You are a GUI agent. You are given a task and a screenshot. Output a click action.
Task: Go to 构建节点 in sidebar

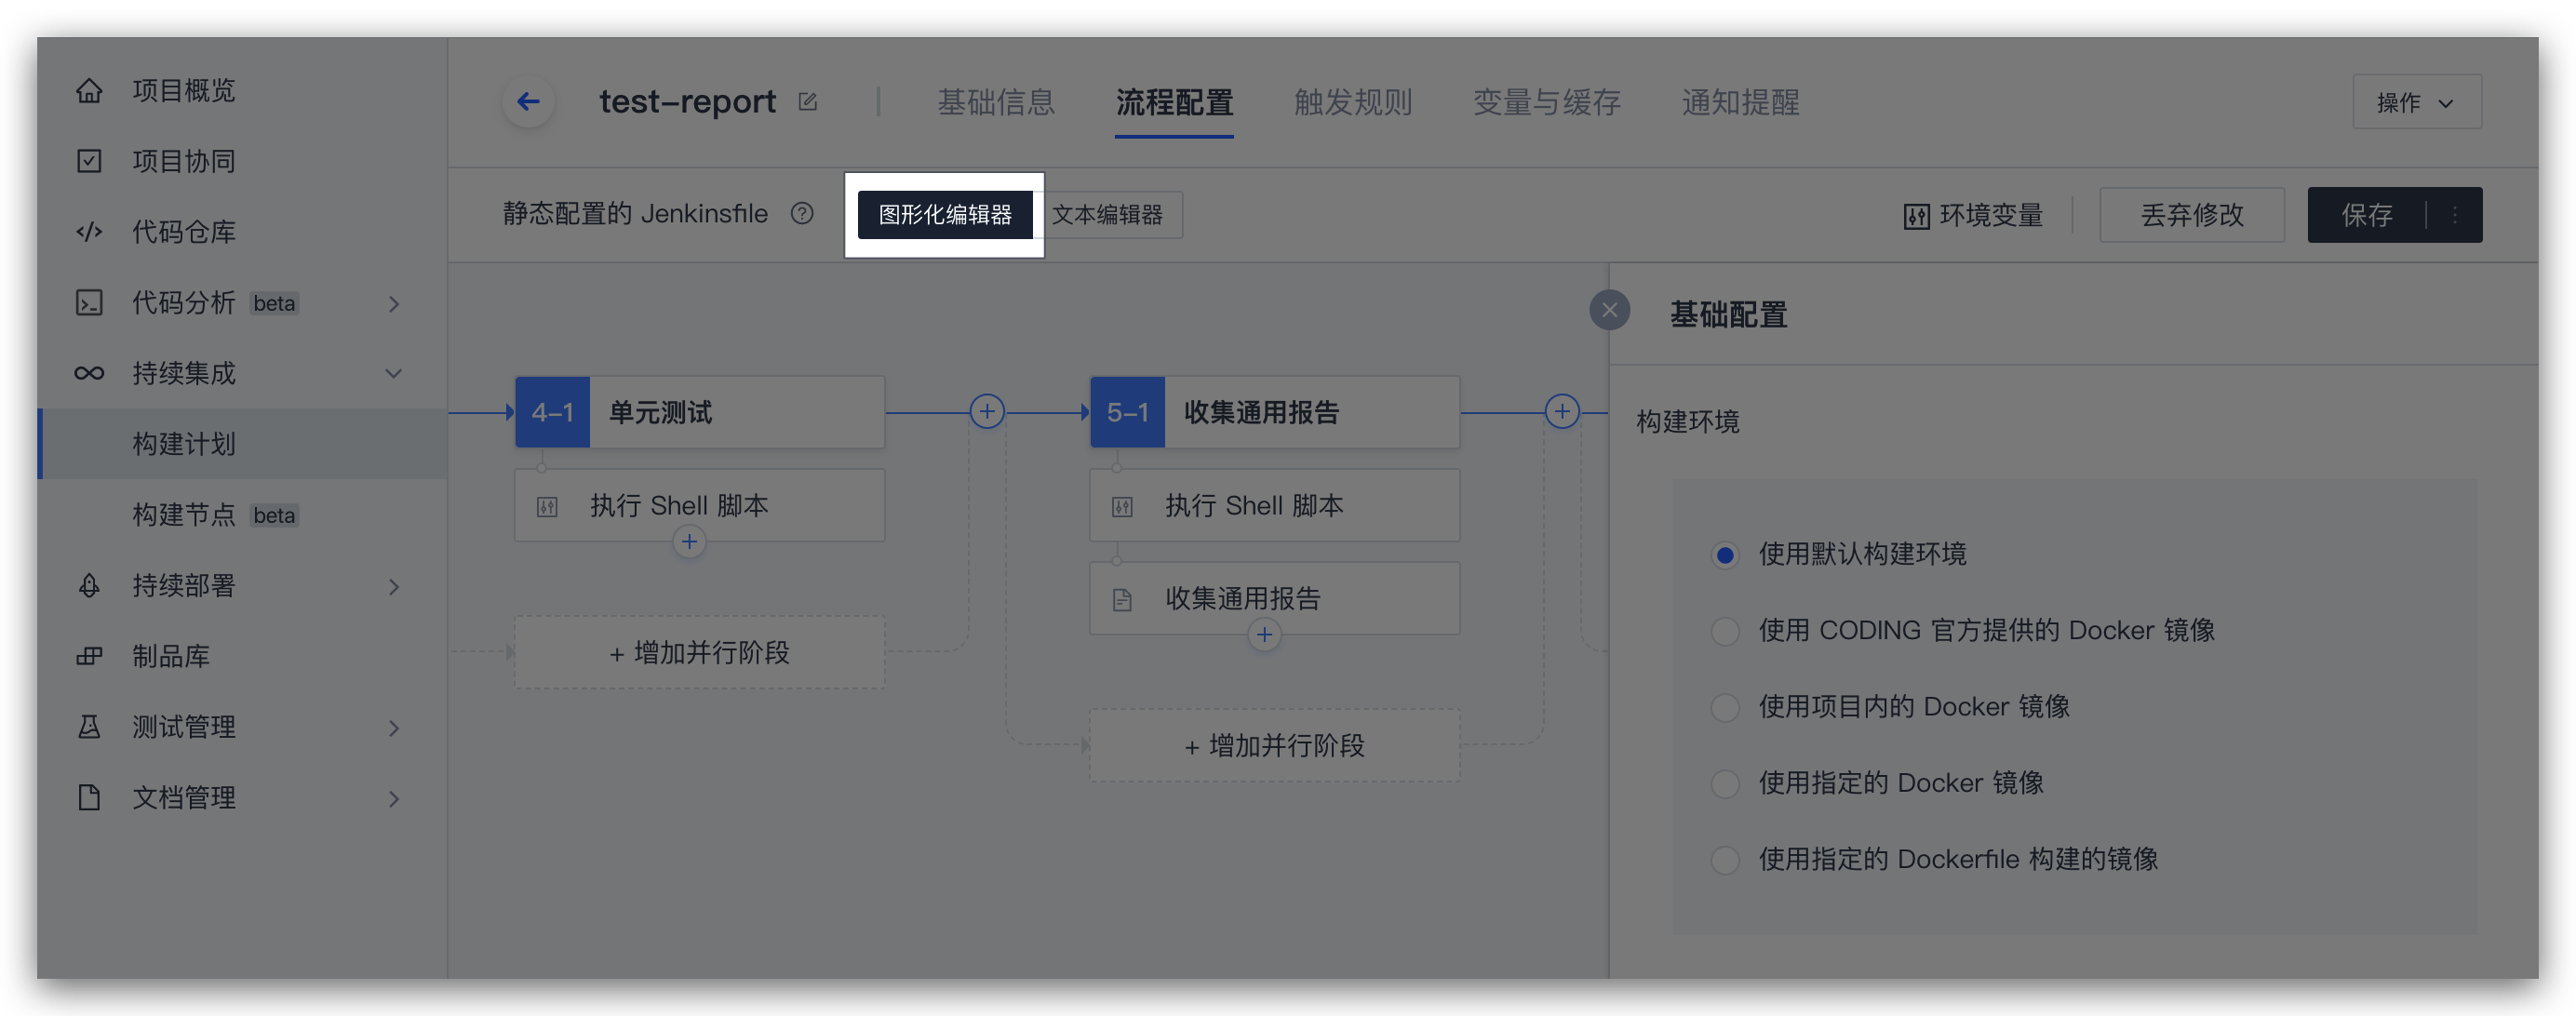click(243, 515)
